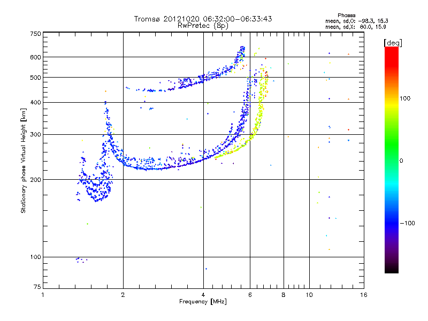Screen dimensions: 428x321
Task: Click the 'mean, sd,O: -98.3, 15.3' line
Action: pos(356,21)
